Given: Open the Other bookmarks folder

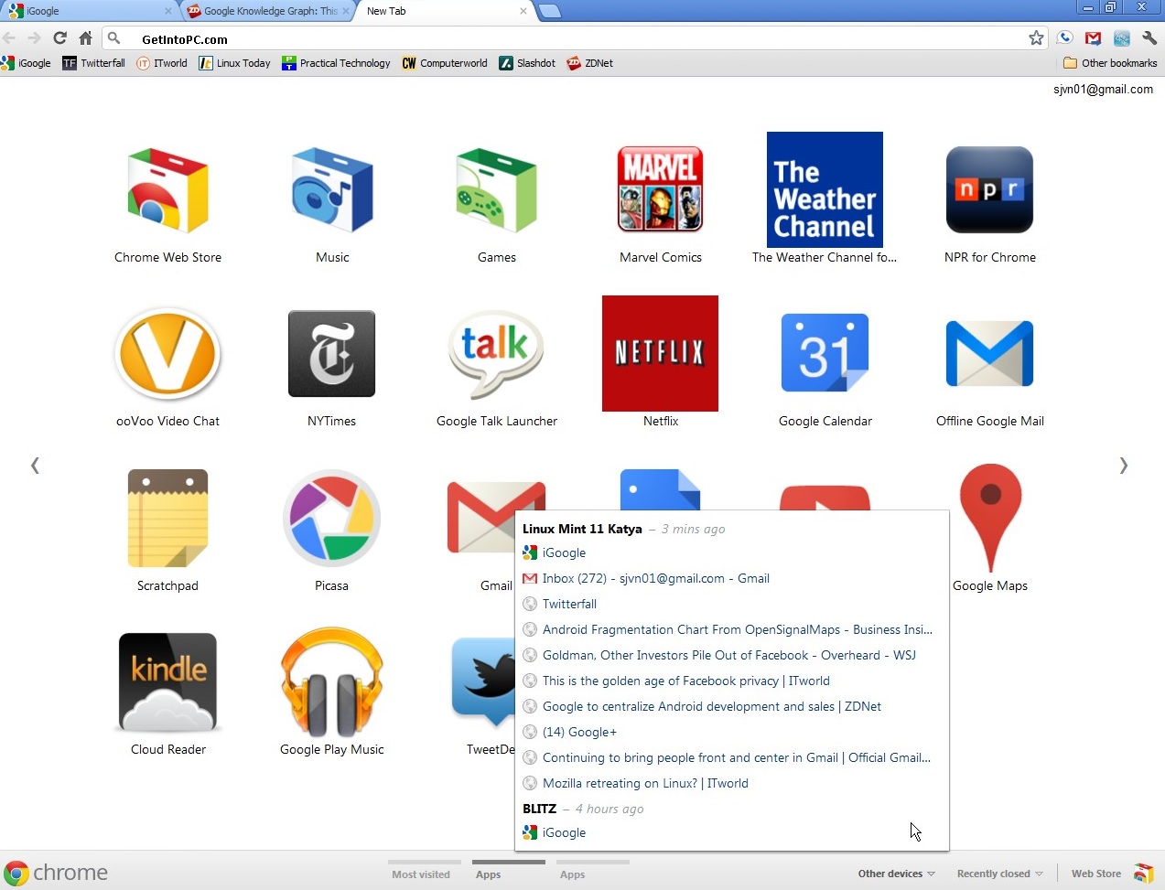Looking at the screenshot, I should [1110, 63].
